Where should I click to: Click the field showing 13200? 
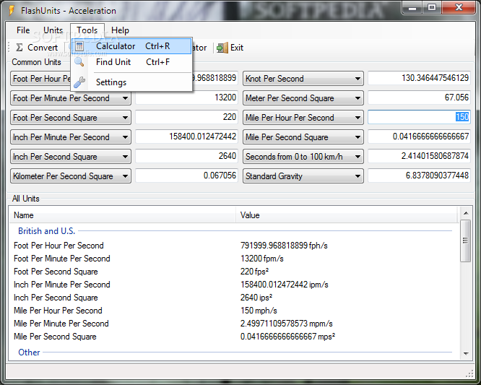click(186, 98)
